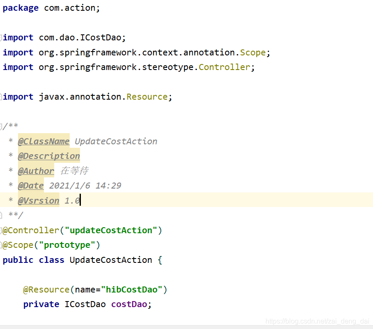Click ICostDao in the com.dao import
Screen dimensions: 373x329
101,37
